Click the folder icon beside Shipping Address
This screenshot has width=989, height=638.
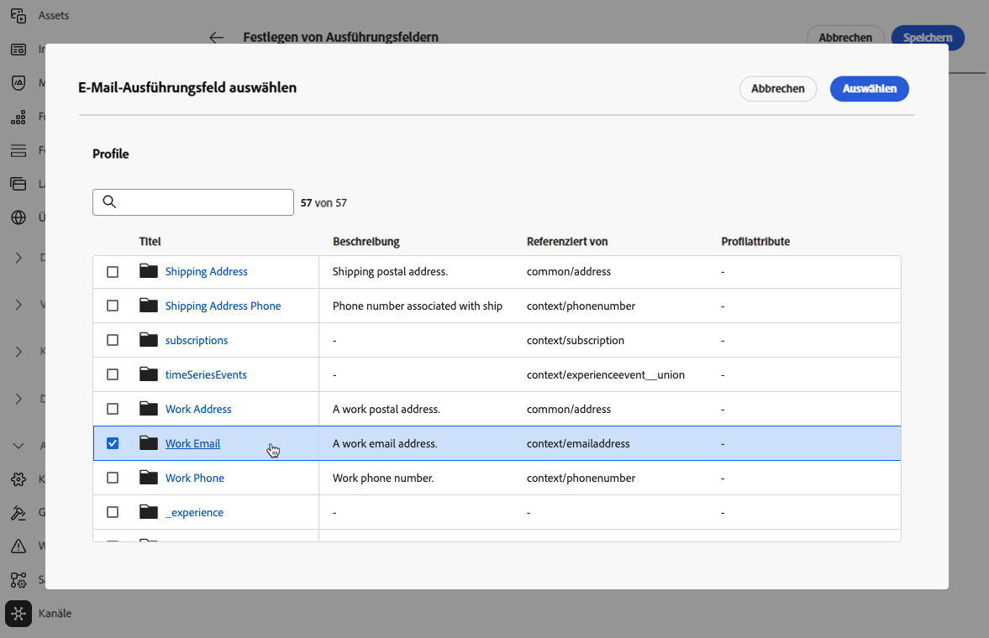point(149,271)
